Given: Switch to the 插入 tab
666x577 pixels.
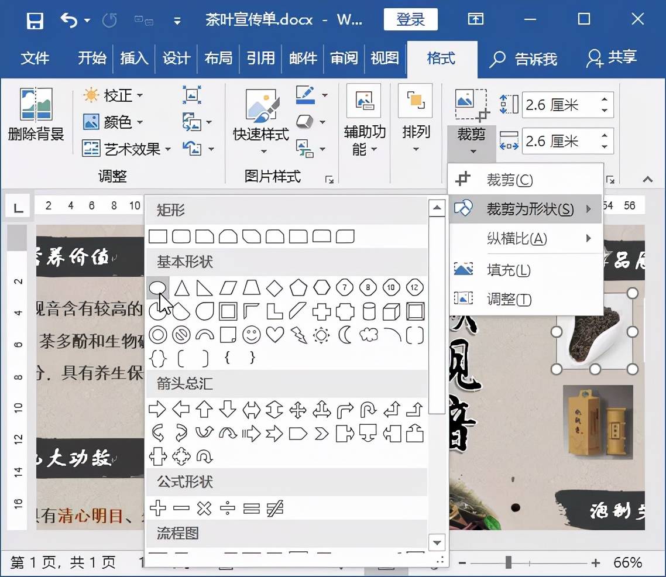Looking at the screenshot, I should coord(134,58).
